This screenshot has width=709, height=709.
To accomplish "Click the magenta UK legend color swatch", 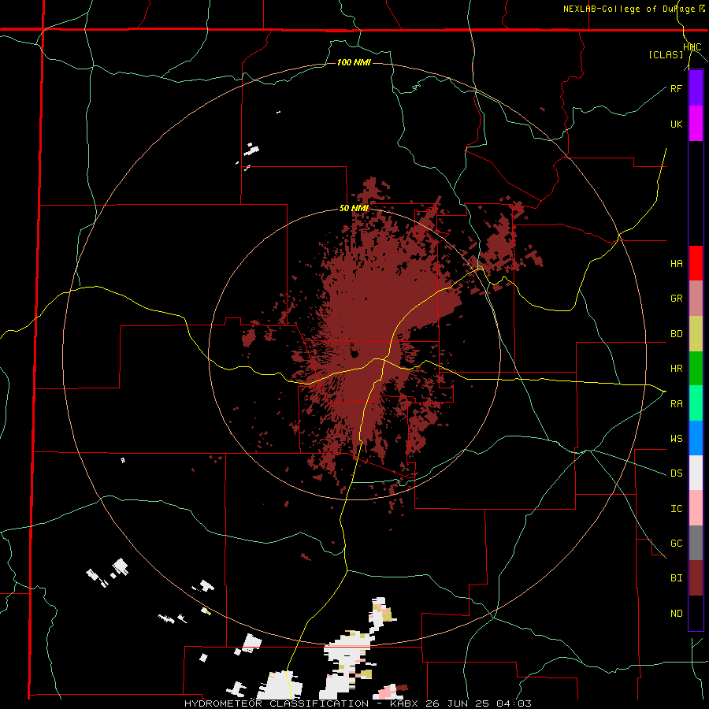I will [696, 124].
